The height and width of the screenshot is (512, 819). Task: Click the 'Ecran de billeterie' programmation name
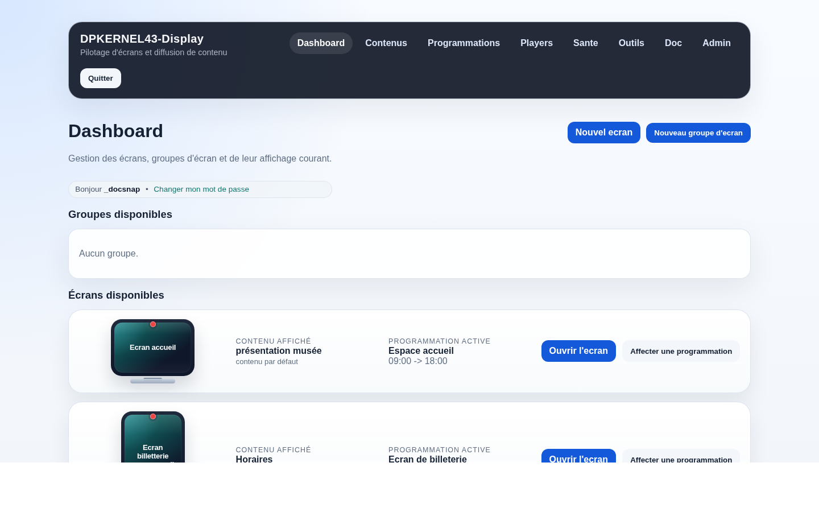(x=428, y=459)
